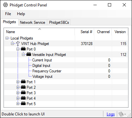132x118 pixels.
Task: Collapse the Local Phidgets tree node
Action: point(7,38)
